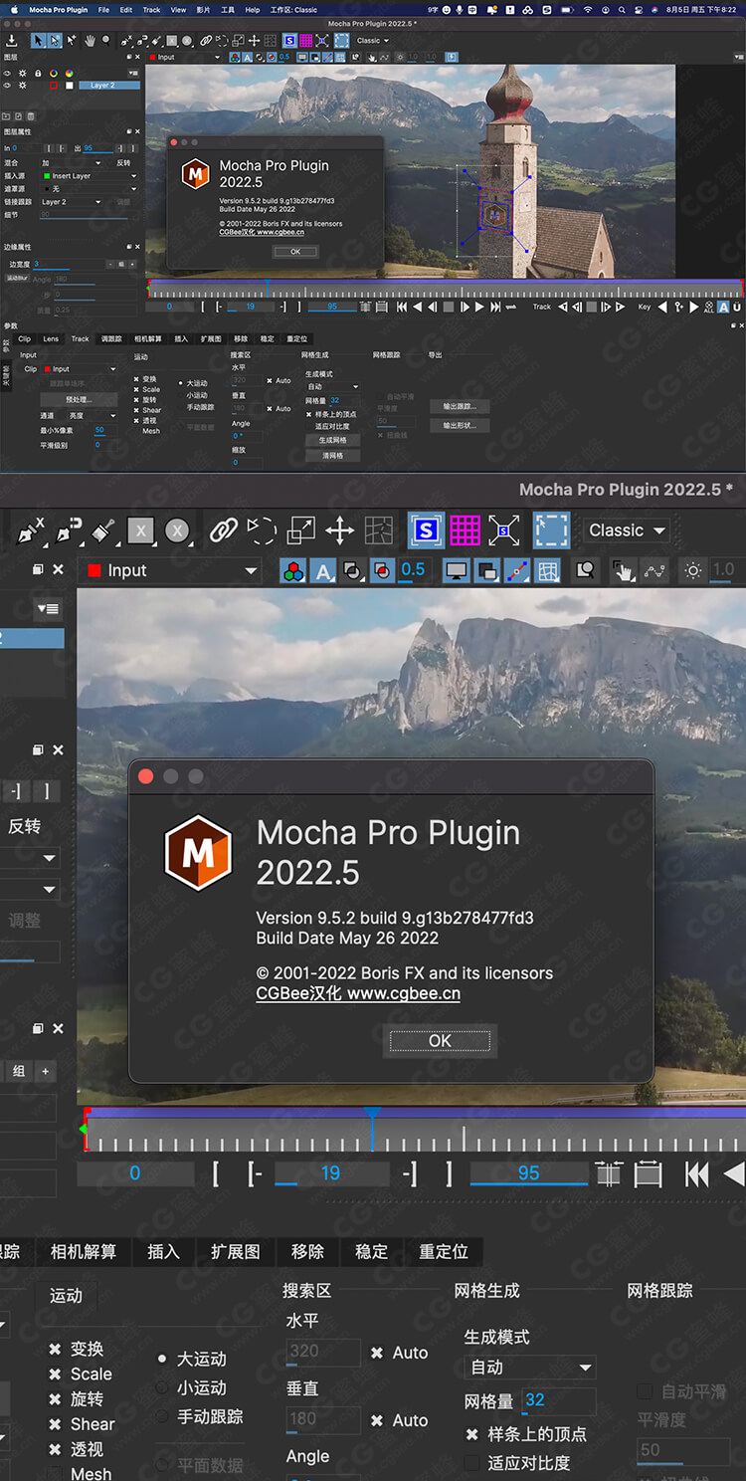Viewport: 746px width, 1481px height.
Task: Toggle RGB channels view in enlarged view bar
Action: click(x=292, y=570)
